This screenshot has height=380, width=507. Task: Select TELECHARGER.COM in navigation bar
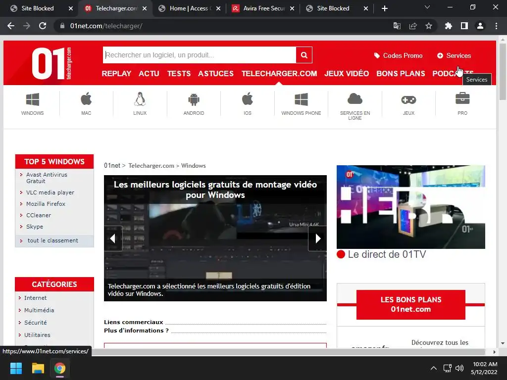click(x=279, y=74)
